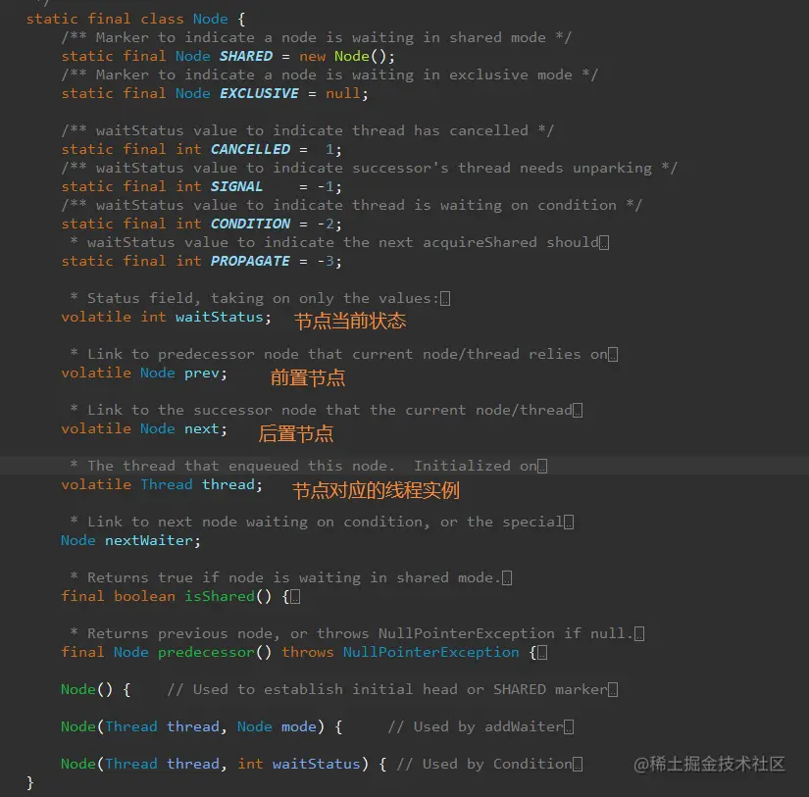Expand folded comment ending 'or the special'
The height and width of the screenshot is (797, 809).
pyautogui.click(x=569, y=523)
